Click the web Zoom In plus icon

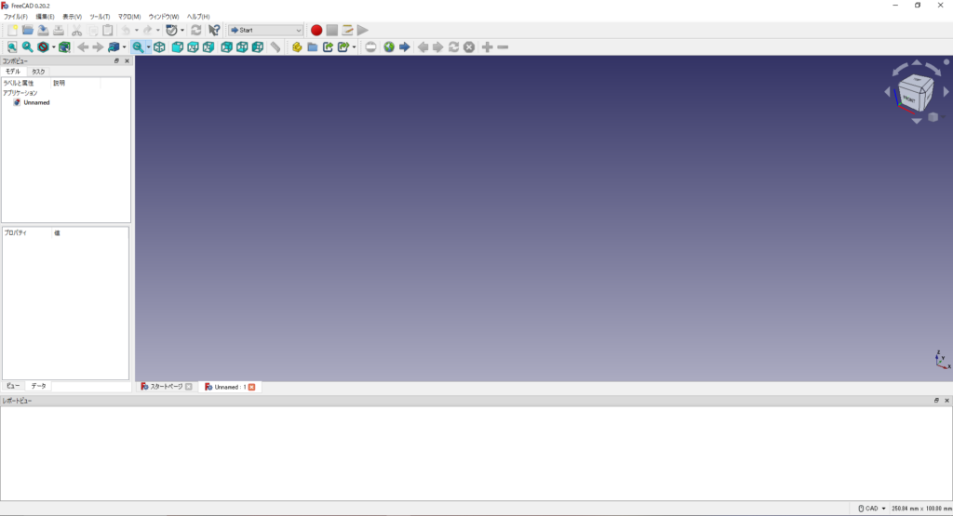pyautogui.click(x=488, y=46)
